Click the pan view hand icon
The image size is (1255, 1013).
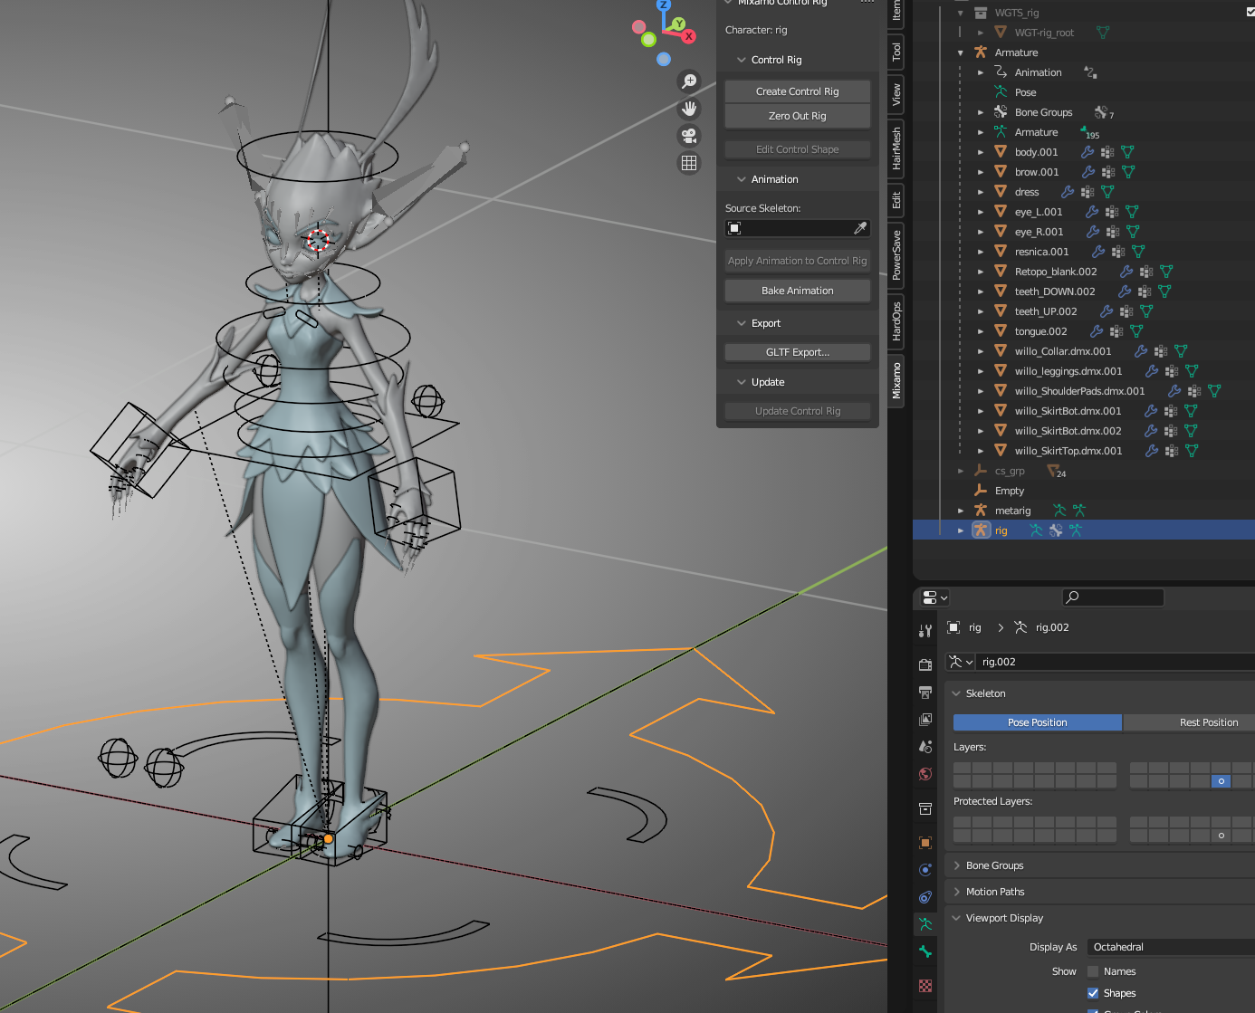point(689,109)
